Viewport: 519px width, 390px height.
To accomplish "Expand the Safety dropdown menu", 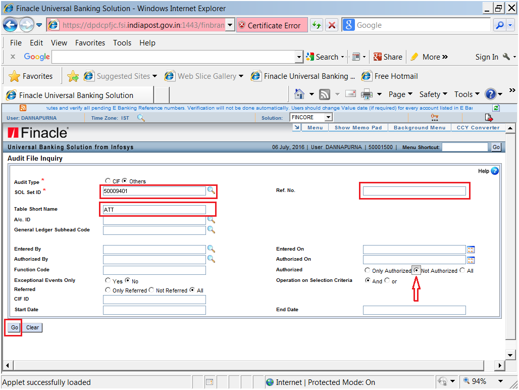I will pyautogui.click(x=433, y=94).
